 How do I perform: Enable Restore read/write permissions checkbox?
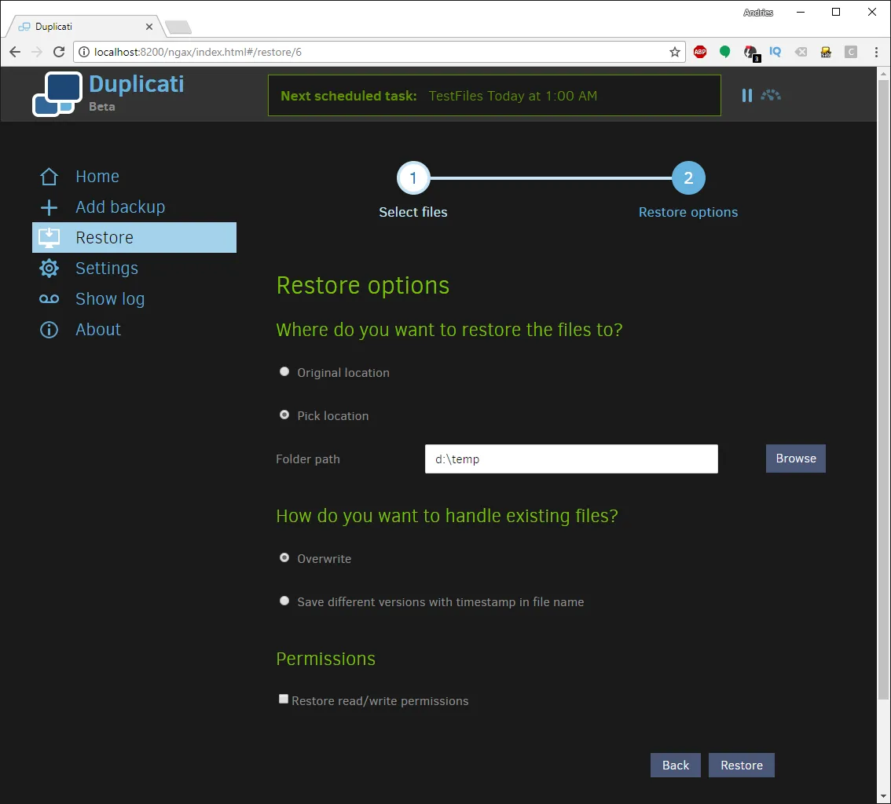(283, 699)
